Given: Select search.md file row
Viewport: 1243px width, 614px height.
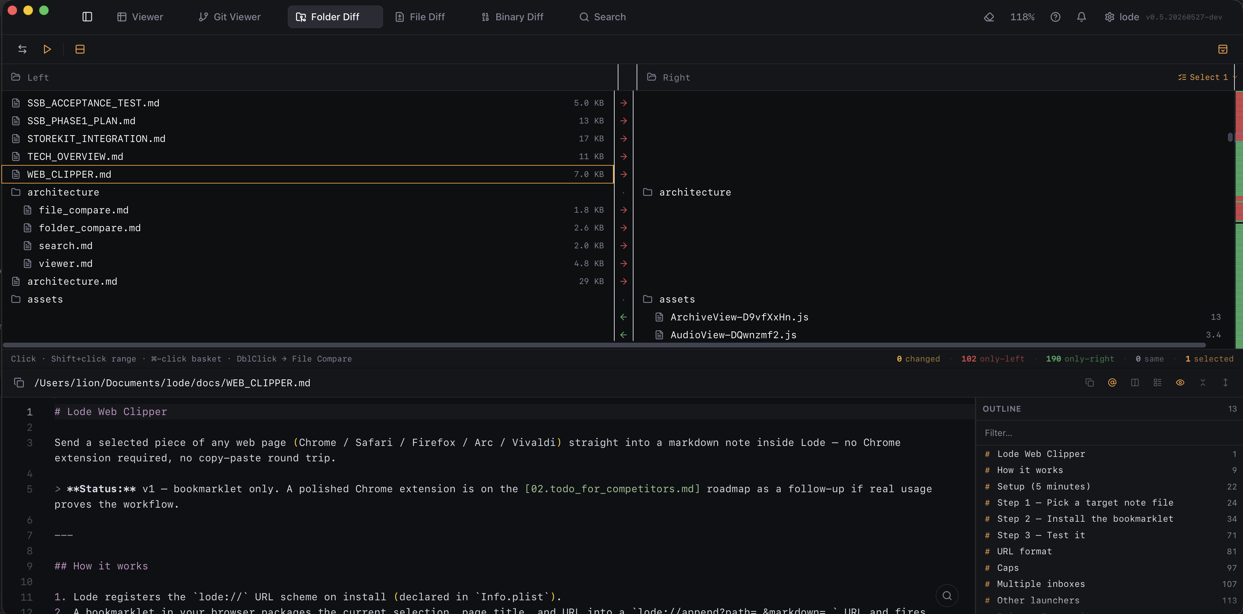Looking at the screenshot, I should click(x=307, y=246).
